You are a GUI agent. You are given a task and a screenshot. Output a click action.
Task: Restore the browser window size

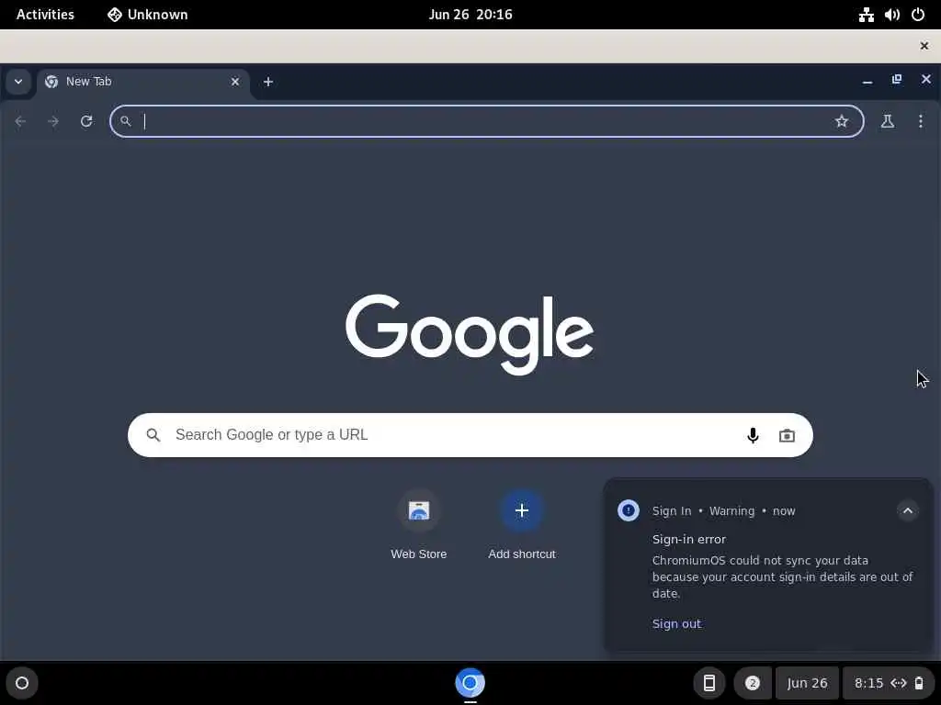897,79
